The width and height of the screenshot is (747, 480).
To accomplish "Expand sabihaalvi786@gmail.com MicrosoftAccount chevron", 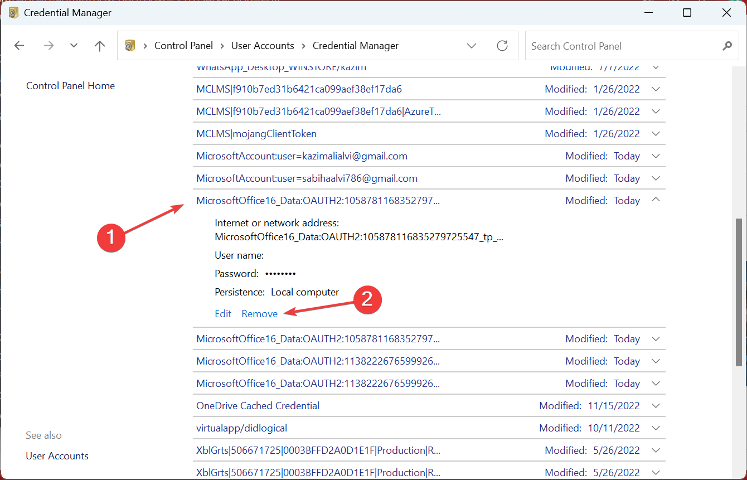I will (x=656, y=178).
